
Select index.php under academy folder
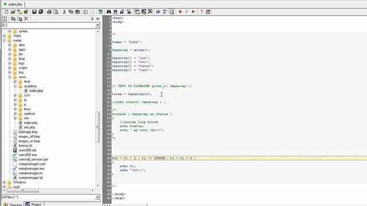36,91
